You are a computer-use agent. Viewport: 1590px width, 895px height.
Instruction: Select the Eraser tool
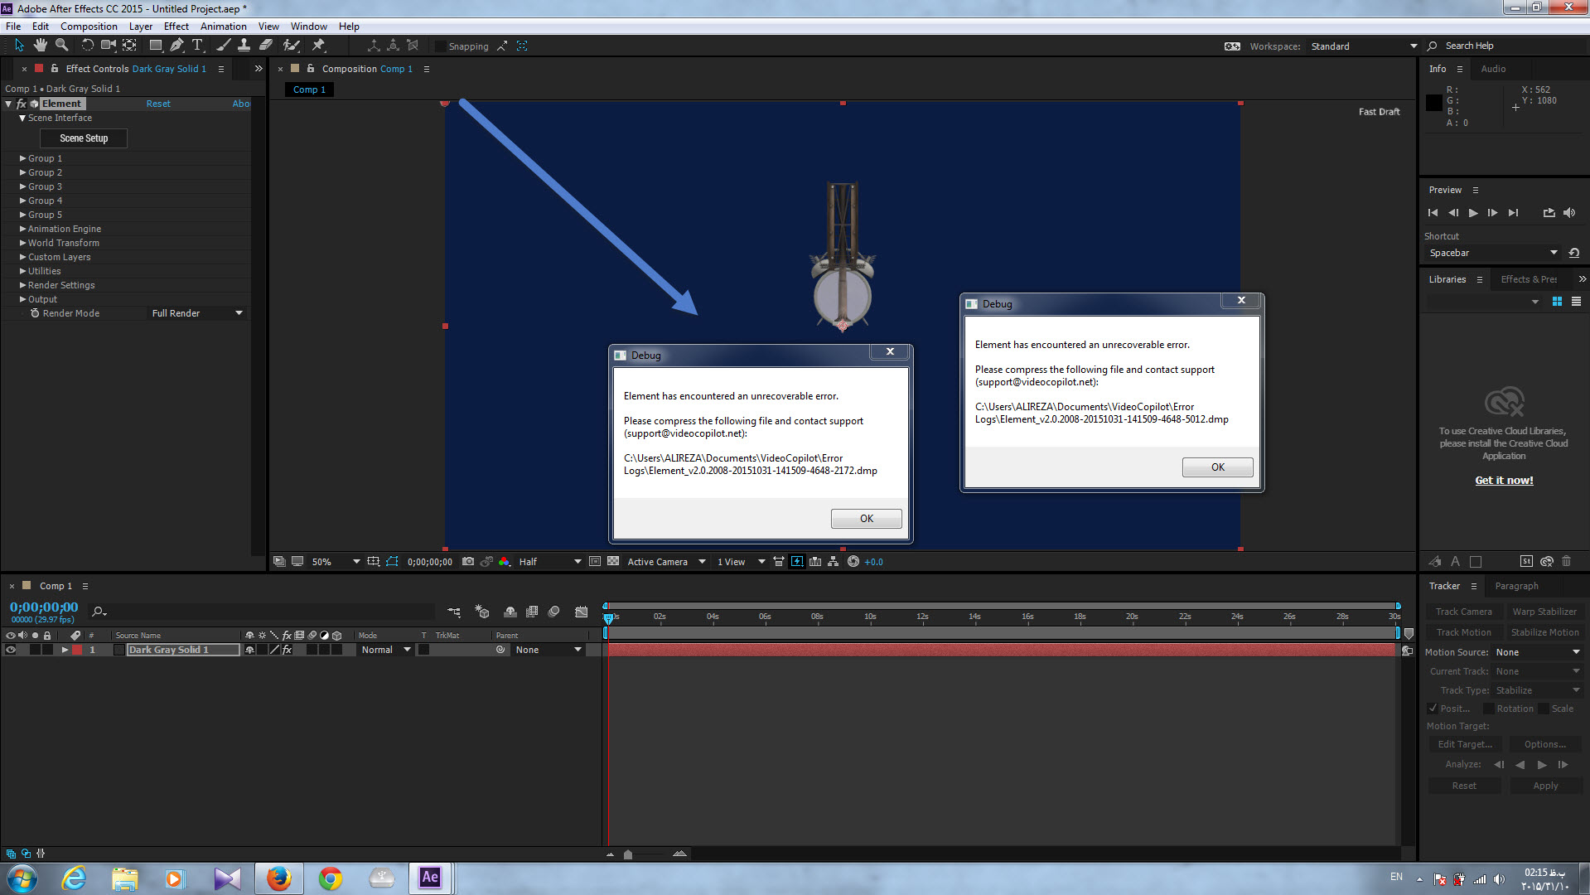click(x=266, y=46)
